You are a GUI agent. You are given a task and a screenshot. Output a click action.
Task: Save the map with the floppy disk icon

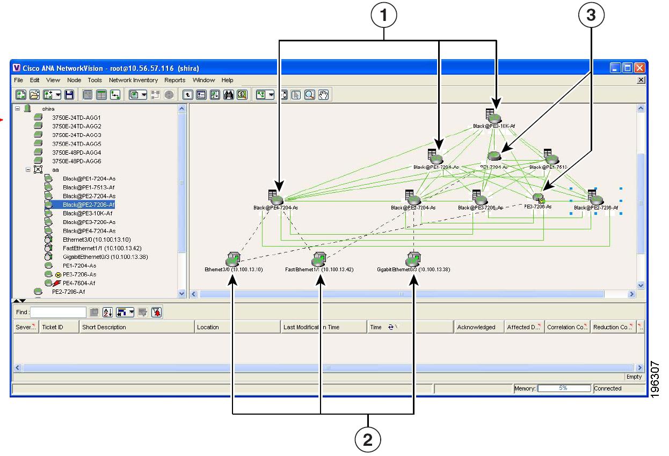click(x=69, y=95)
